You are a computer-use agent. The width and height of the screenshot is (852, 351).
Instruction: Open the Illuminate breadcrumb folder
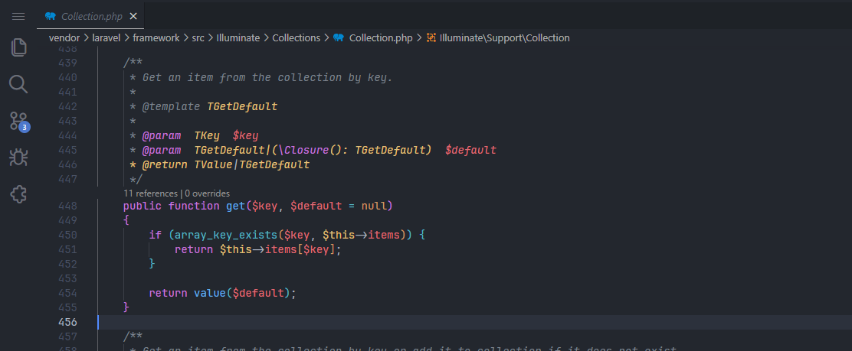pos(238,37)
